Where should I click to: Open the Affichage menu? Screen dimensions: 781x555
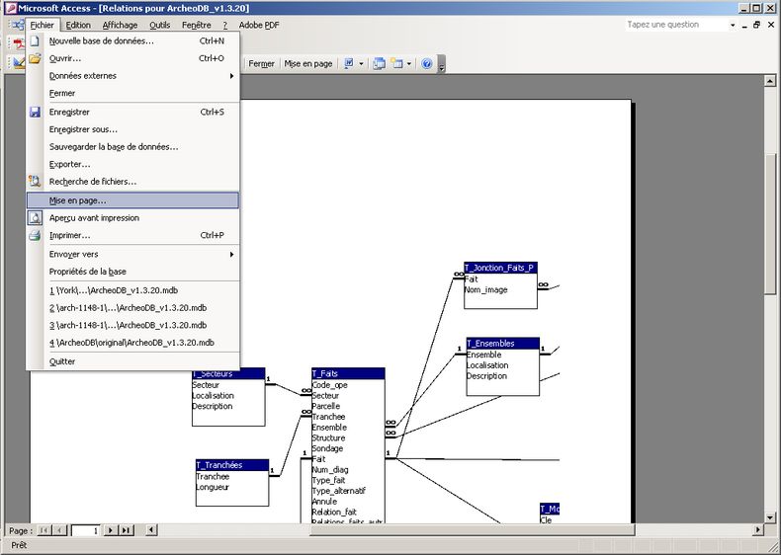click(120, 25)
